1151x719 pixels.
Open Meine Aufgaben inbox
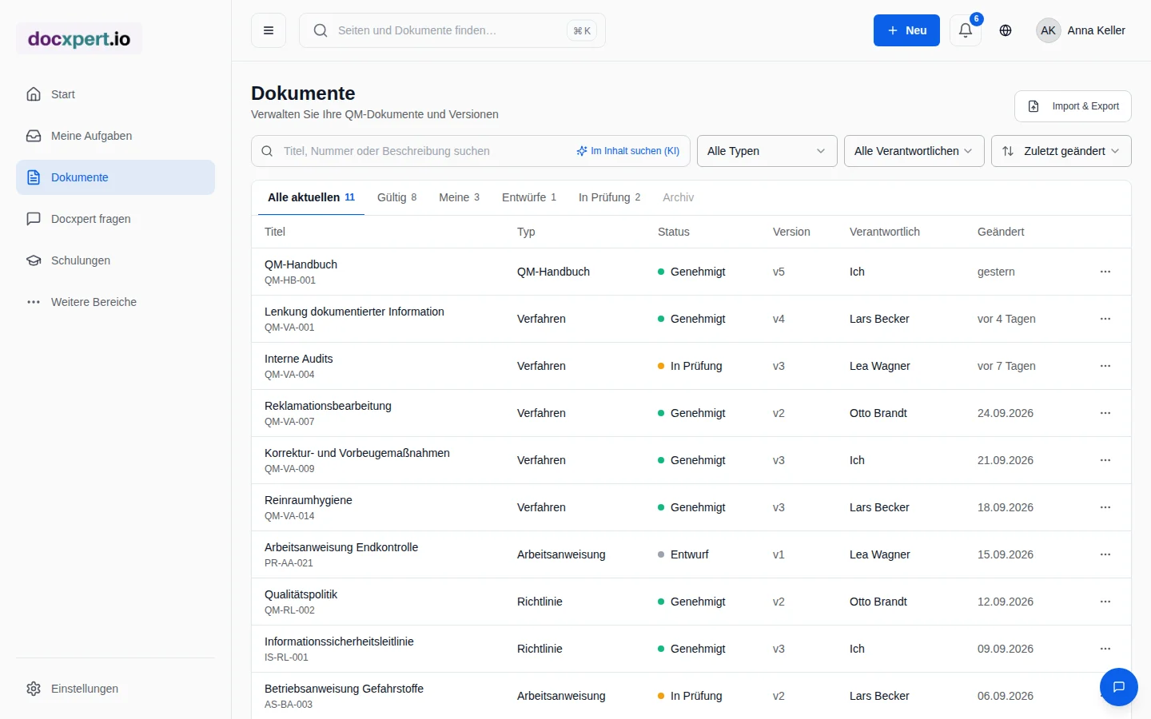(115, 136)
